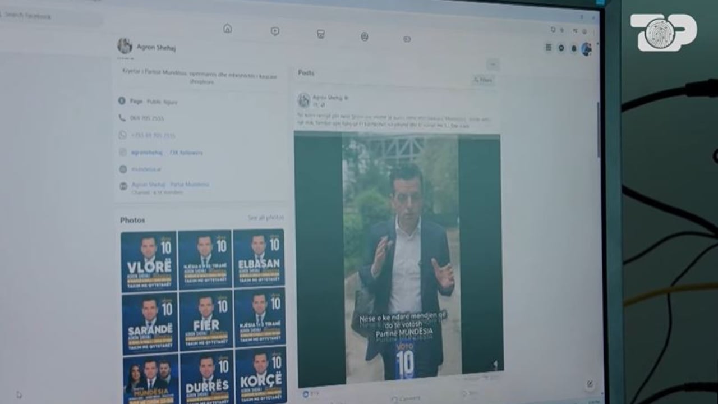718x404 pixels.
Task: Open the agronshehaj Instagram link
Action: [147, 152]
